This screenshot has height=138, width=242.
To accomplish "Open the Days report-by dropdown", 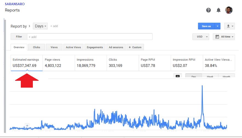I will tap(40, 26).
